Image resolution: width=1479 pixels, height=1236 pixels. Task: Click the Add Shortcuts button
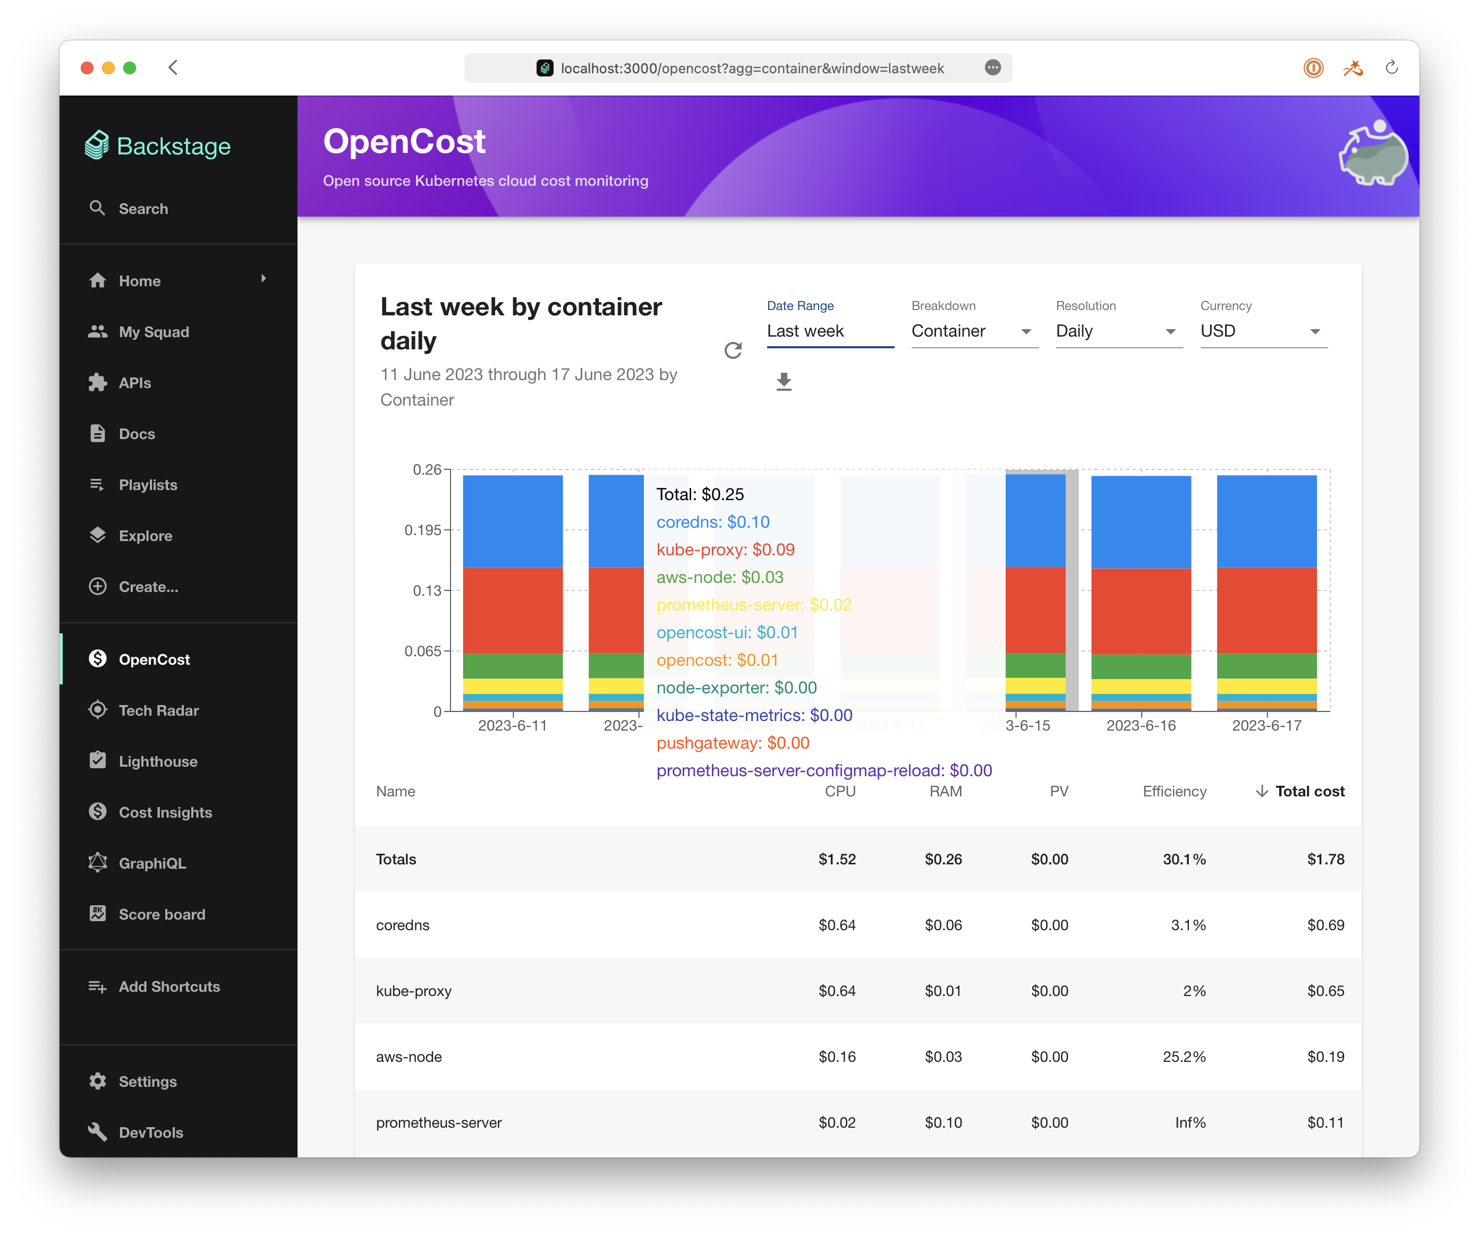(x=169, y=986)
